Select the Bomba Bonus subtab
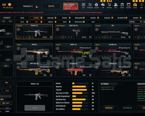Viewport: 145px width, 116px height. [x=79, y=22]
